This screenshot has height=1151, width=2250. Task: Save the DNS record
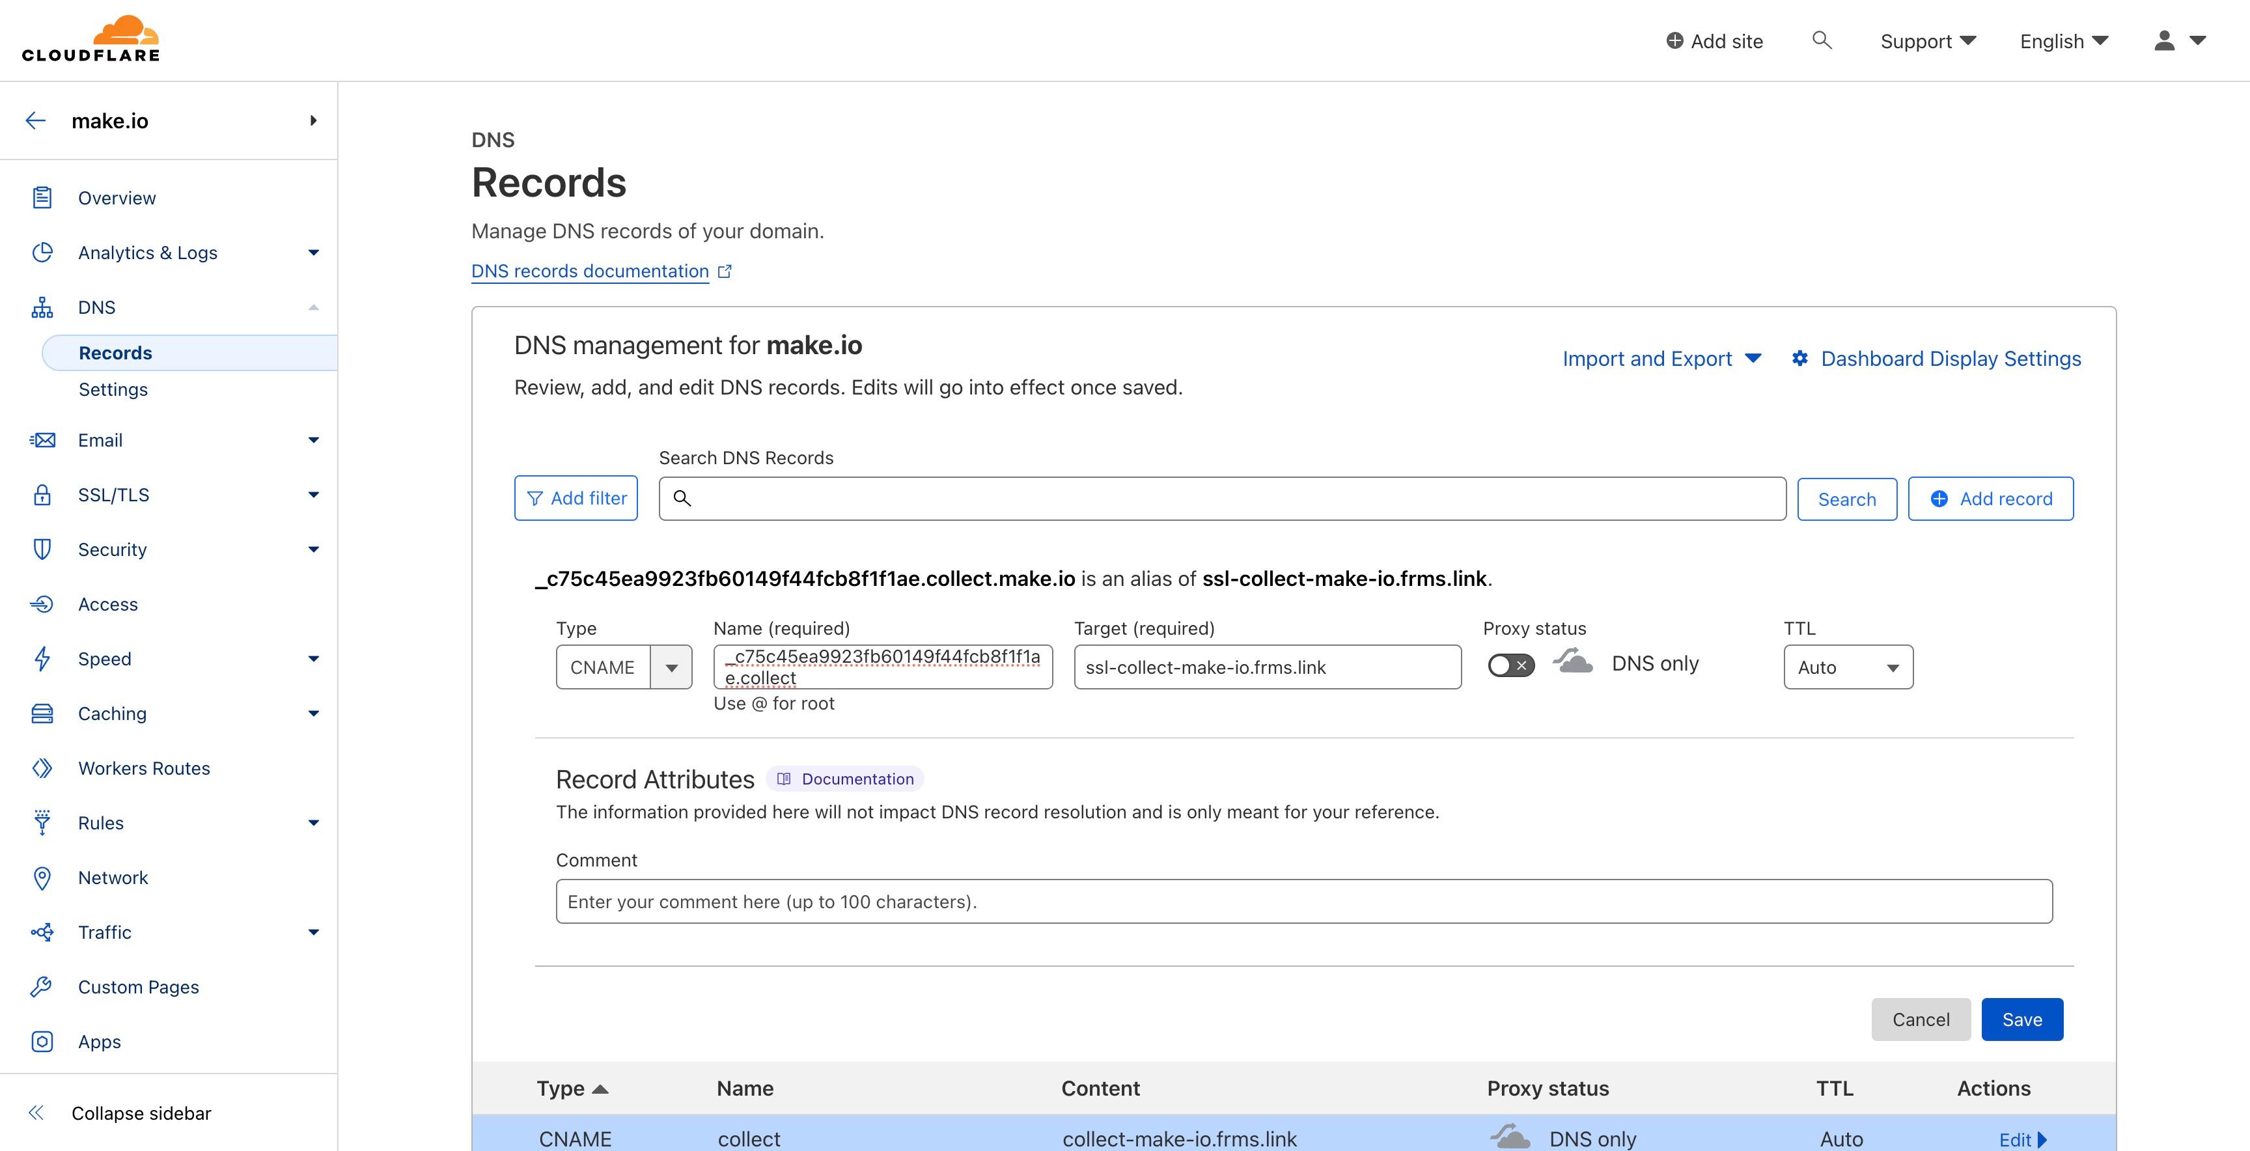2022,1019
